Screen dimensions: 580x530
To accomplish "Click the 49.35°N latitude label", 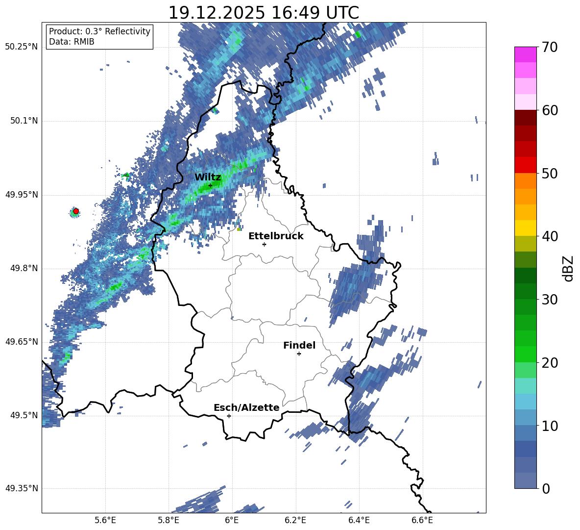I will 22,488.
